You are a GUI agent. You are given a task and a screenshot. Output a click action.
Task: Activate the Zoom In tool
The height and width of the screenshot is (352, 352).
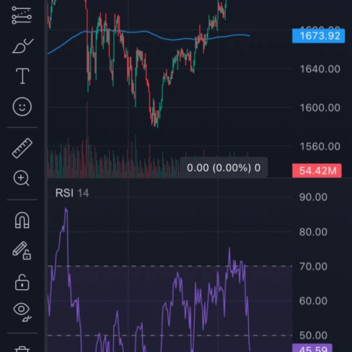pyautogui.click(x=22, y=178)
